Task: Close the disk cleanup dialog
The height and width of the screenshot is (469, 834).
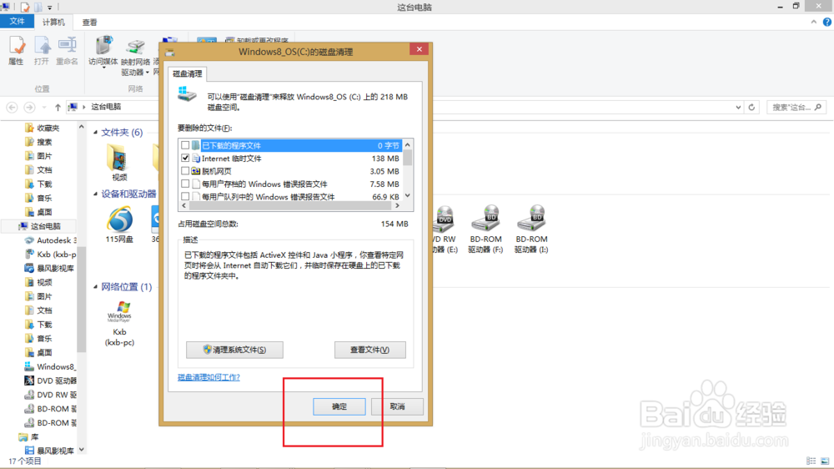Action: (420, 49)
